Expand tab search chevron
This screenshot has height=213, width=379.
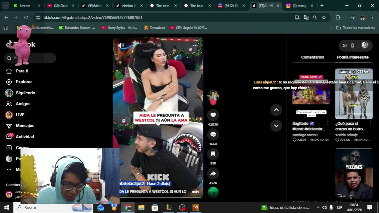(5, 6)
